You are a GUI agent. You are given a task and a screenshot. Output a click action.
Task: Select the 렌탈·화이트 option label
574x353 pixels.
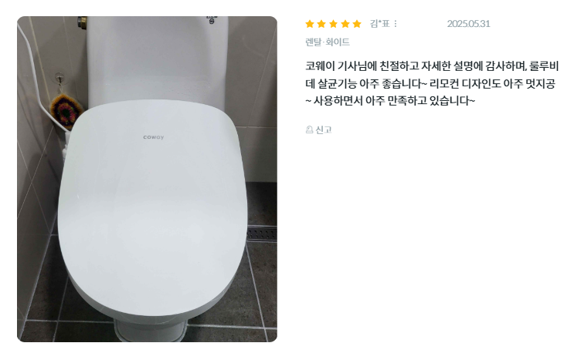click(328, 42)
